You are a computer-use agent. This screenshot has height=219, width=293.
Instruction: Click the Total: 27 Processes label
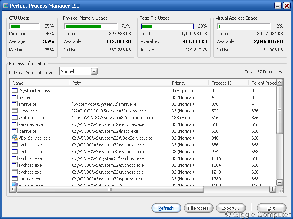tap(264, 72)
